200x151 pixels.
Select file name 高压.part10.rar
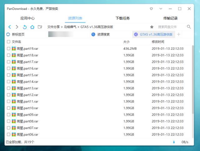tap(27, 108)
